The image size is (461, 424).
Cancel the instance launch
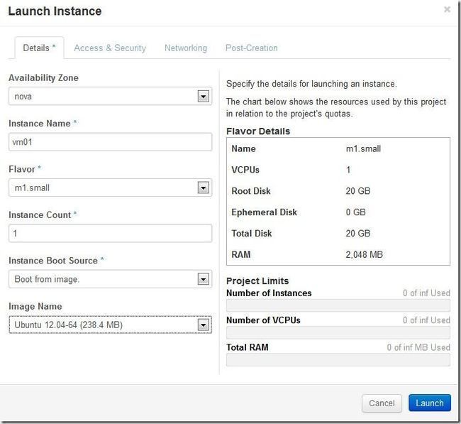[382, 403]
